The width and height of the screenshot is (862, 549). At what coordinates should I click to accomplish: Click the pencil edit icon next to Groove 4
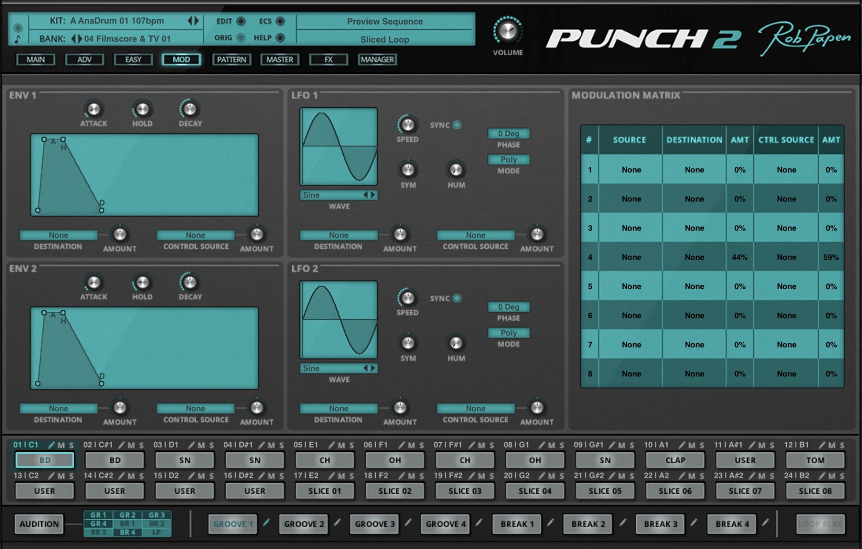tap(479, 522)
